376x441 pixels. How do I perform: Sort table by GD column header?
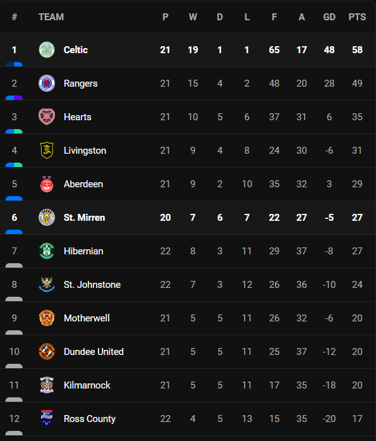tap(329, 17)
